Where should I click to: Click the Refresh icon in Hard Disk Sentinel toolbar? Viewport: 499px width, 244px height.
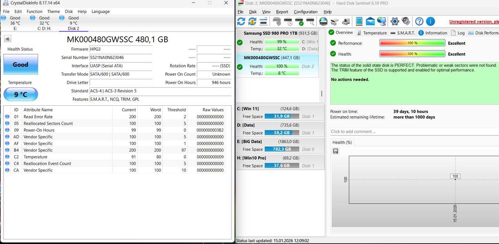pyautogui.click(x=241, y=21)
